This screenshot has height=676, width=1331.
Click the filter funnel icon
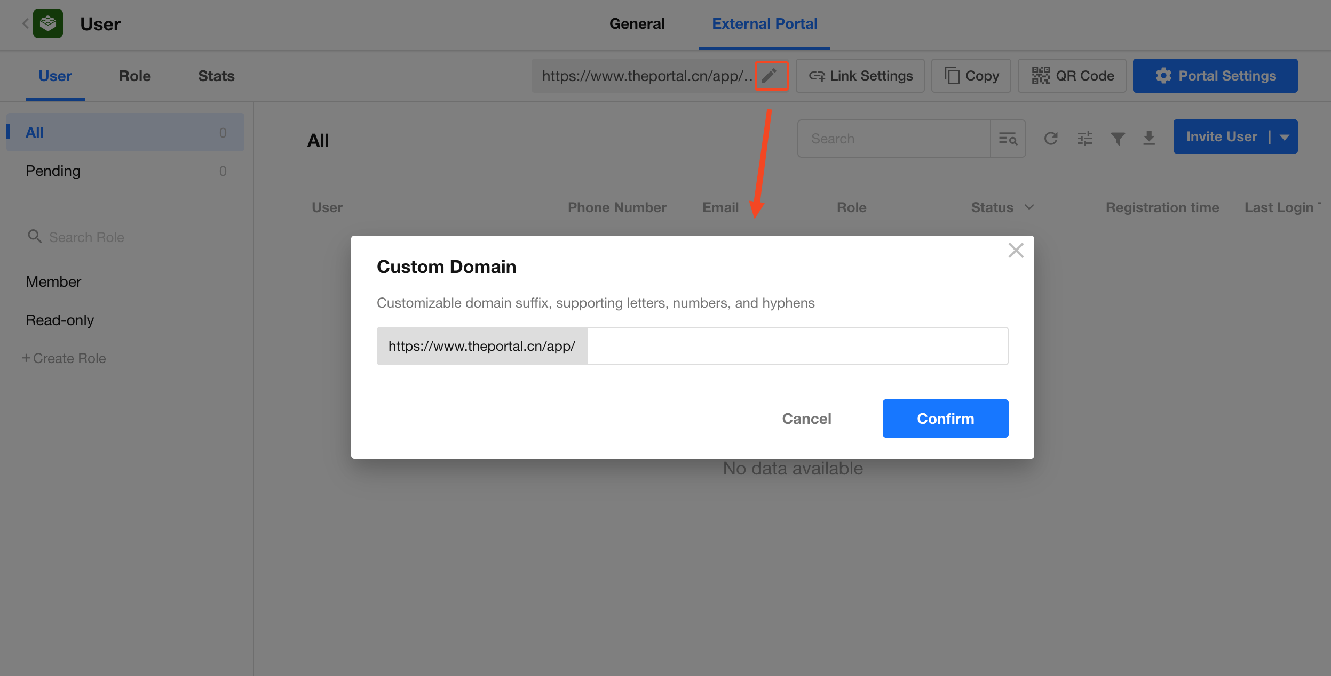click(1118, 139)
